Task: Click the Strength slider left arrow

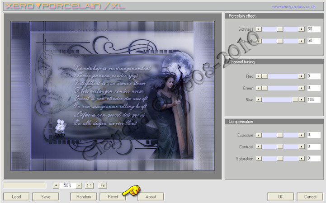Action: (259, 41)
